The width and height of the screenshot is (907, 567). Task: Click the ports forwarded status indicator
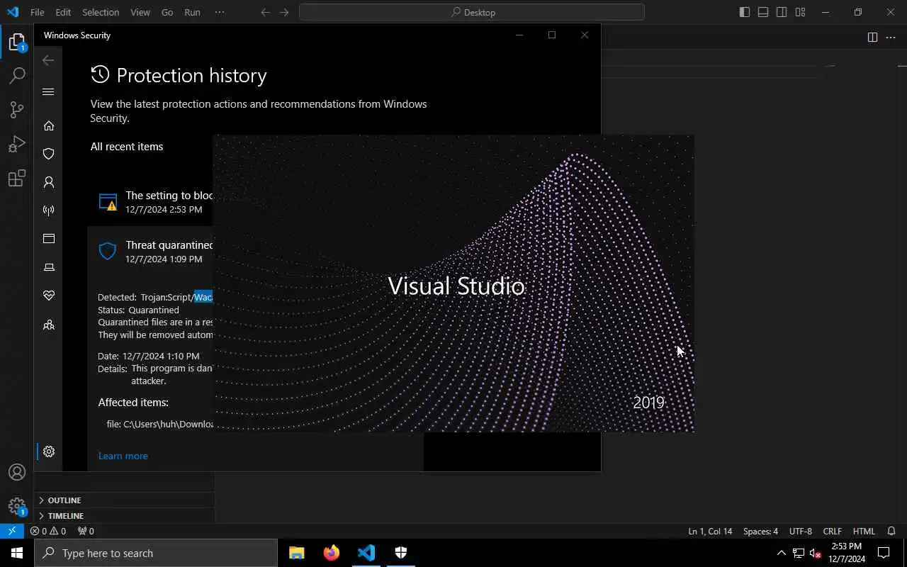tap(86, 531)
